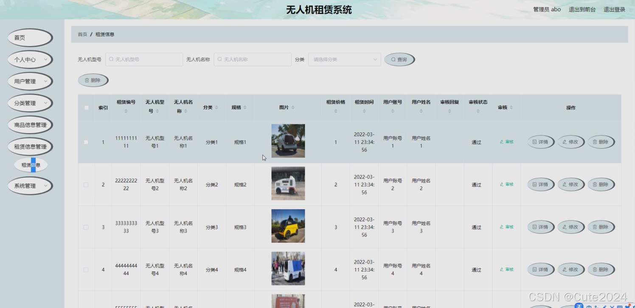Collapse 租赁信息管理 sidebar menu
Viewport: 635px width, 308px height.
pos(30,147)
